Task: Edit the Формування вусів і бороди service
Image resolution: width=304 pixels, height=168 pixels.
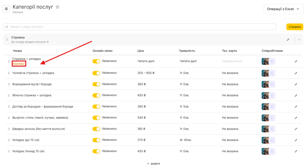Action: click(296, 84)
